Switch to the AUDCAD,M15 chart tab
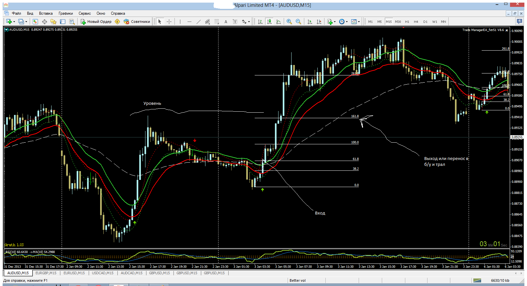Image resolution: width=527 pixels, height=286 pixels. (131, 273)
